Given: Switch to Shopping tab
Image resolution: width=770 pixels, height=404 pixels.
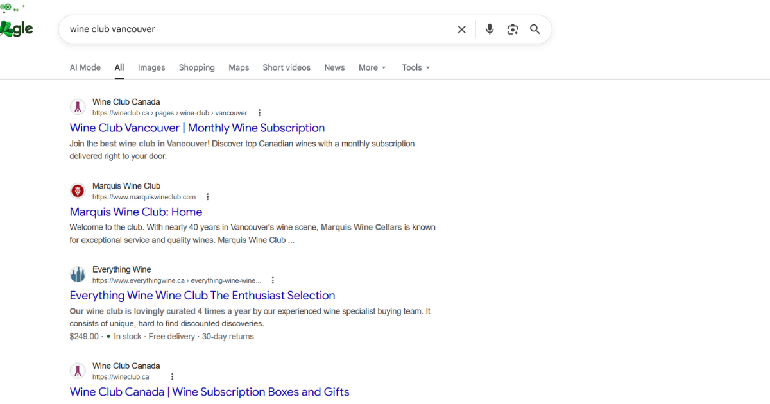Looking at the screenshot, I should click(x=197, y=67).
